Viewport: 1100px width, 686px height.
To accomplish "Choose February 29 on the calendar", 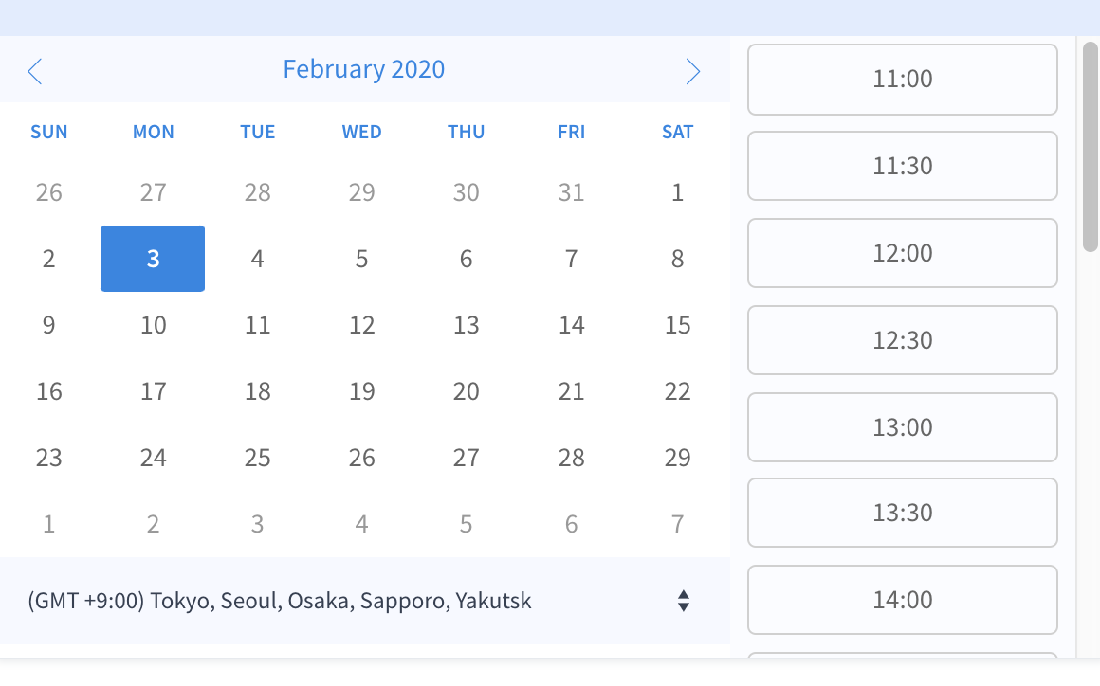I will 677,458.
